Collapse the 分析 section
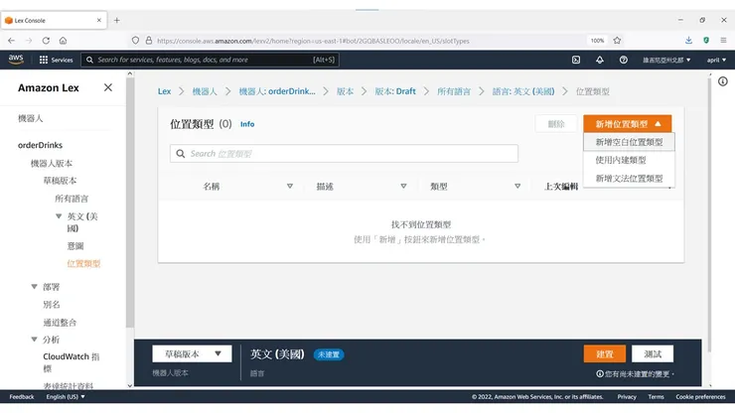Screen dimensions: 735x413 click(34, 339)
